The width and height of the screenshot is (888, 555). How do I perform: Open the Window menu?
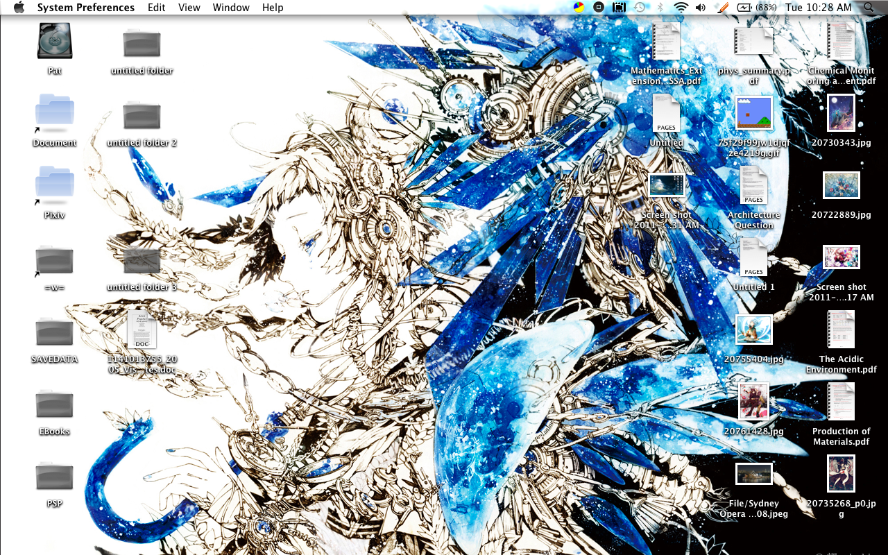231,8
